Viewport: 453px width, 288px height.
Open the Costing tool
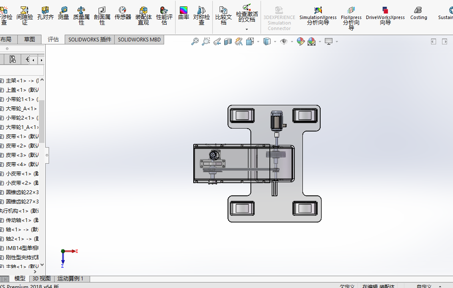[x=418, y=14]
